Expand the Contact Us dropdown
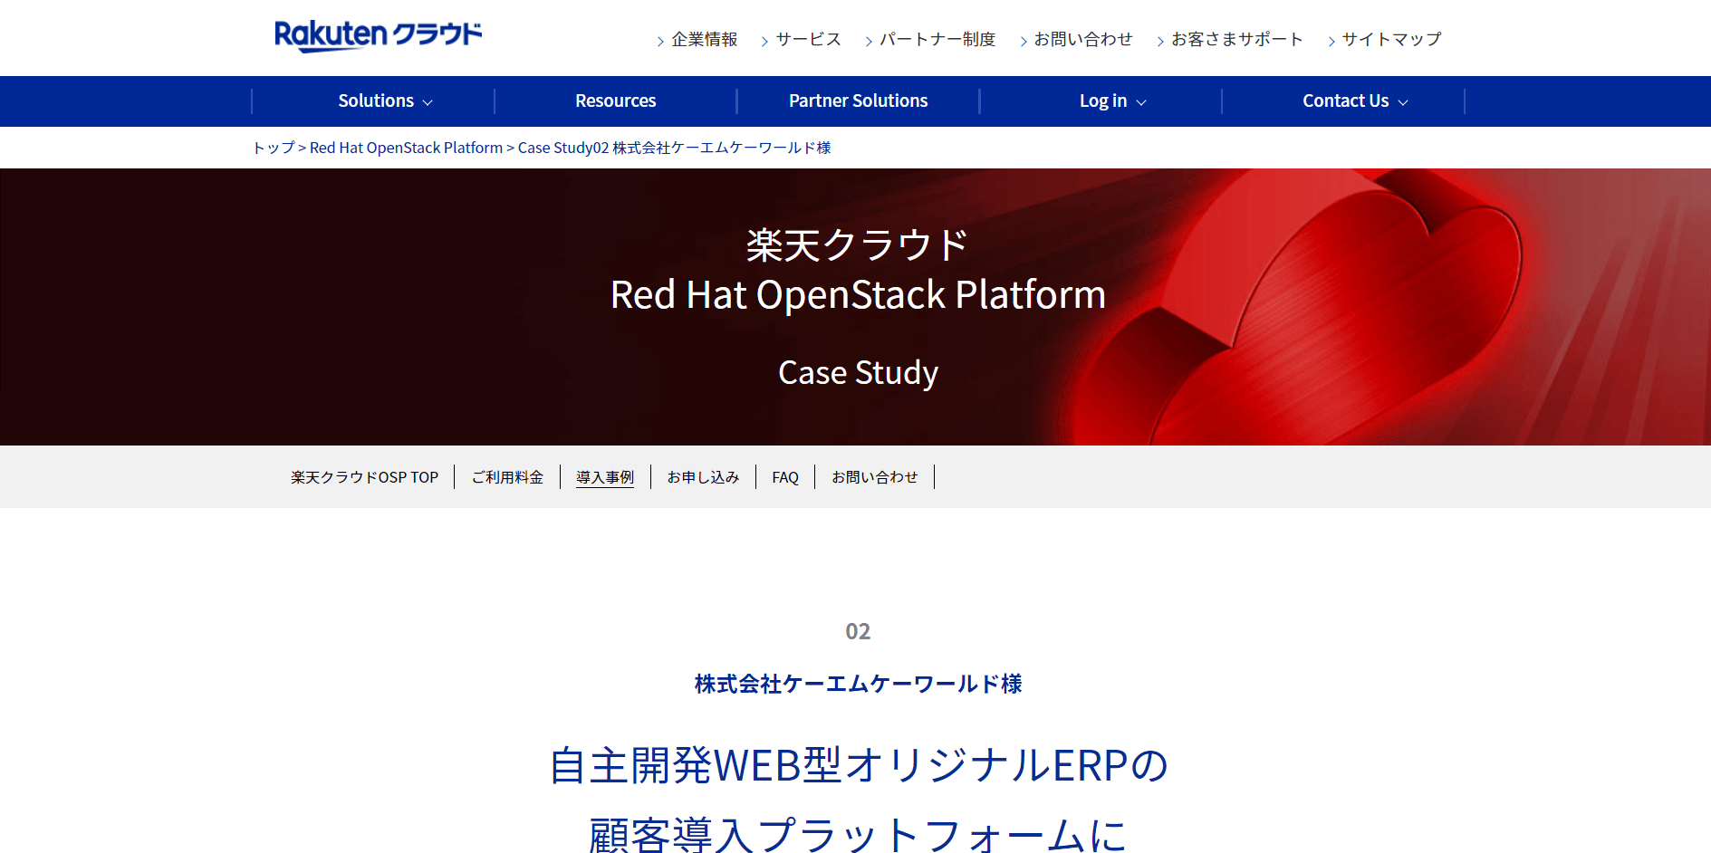 [x=1355, y=101]
